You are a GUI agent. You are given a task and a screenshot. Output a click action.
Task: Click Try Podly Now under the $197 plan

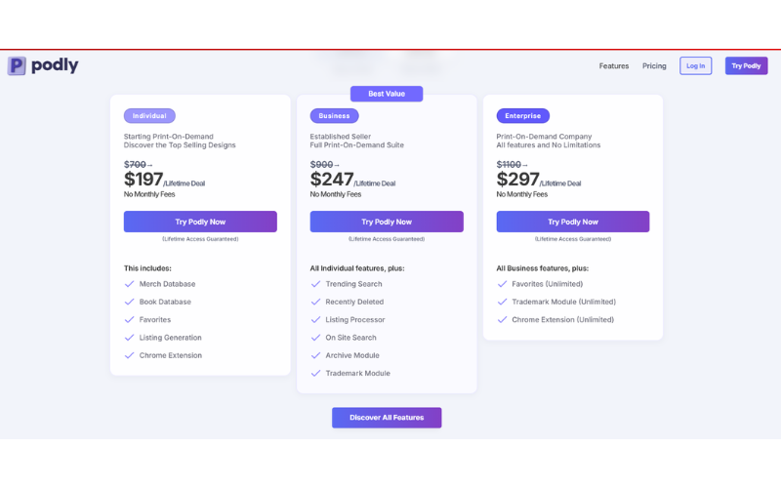[x=200, y=222]
